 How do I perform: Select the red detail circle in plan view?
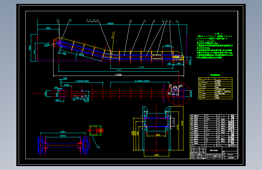point(179,94)
